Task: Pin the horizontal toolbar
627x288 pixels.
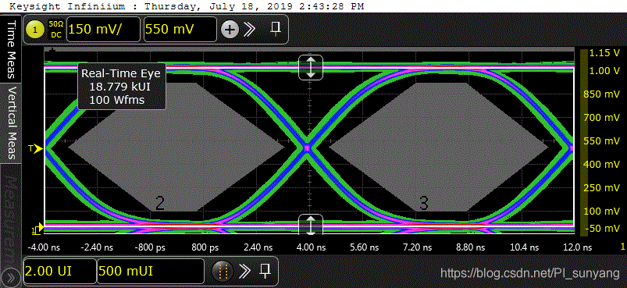Action: 265,271
